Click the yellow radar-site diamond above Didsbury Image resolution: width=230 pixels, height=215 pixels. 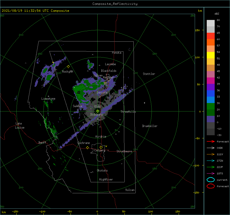pyautogui.click(x=98, y=111)
